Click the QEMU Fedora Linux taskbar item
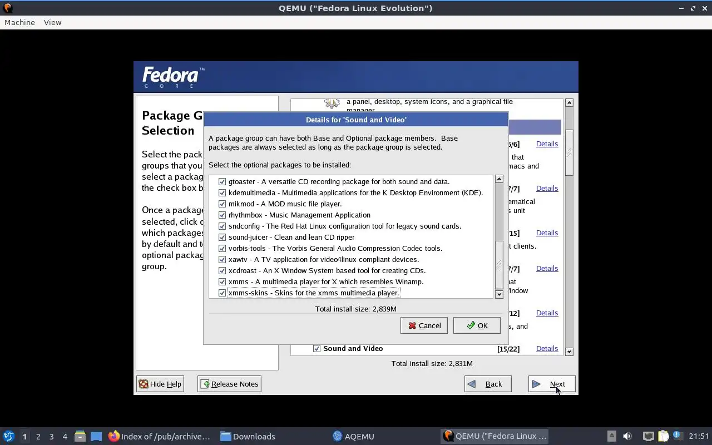Screen dimensions: 712x445 [x=495, y=436]
